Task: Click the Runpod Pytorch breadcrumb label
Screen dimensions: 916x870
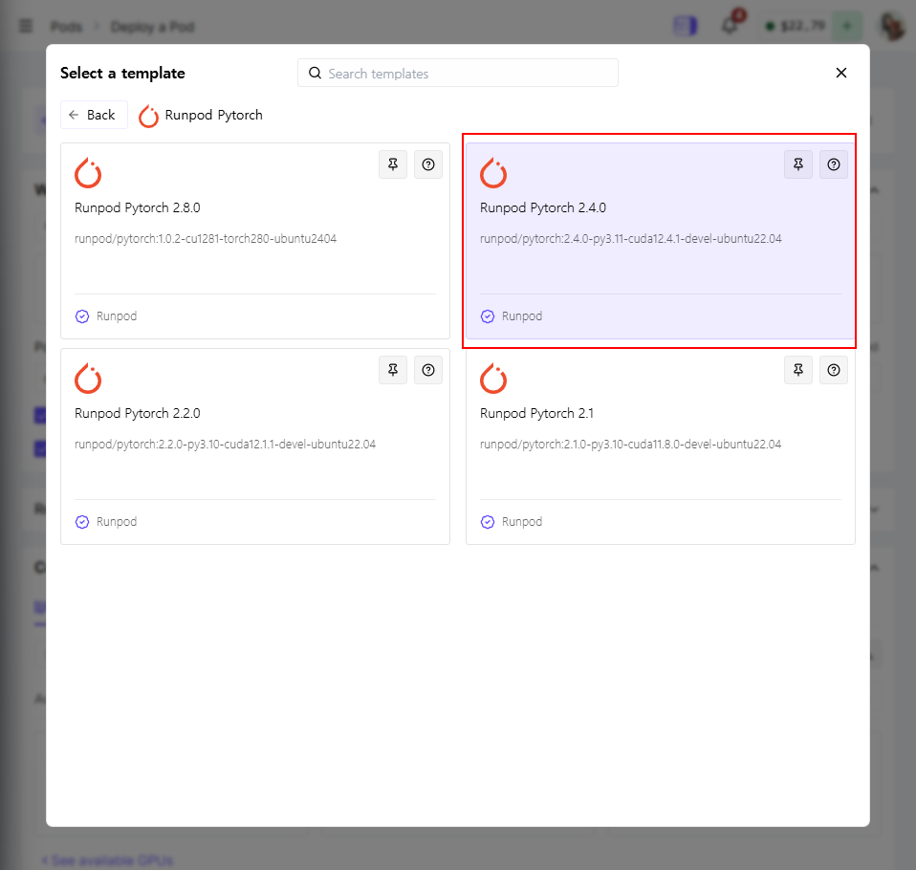Action: (214, 115)
